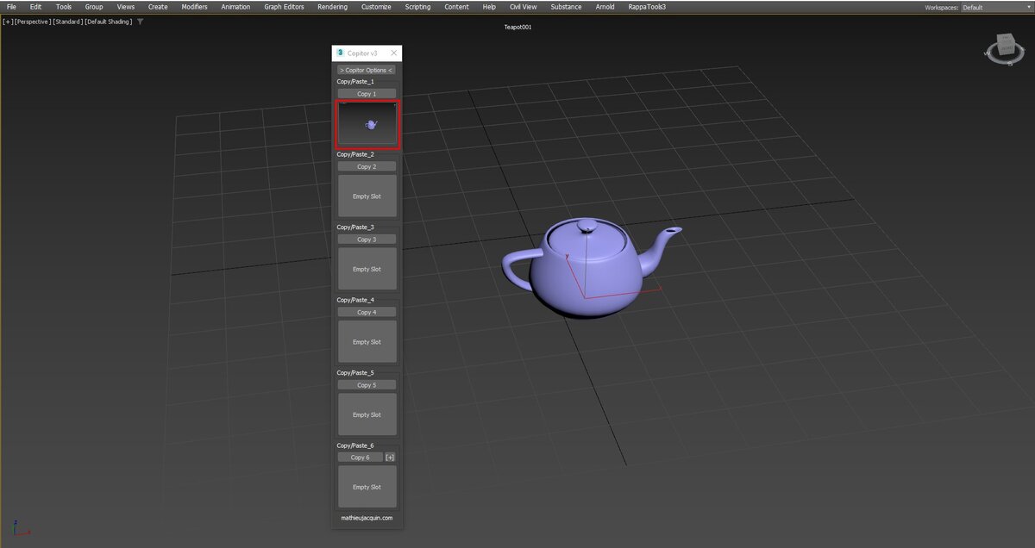The image size is (1035, 548).
Task: Open the mathieujacquin.com link
Action: pos(367,518)
